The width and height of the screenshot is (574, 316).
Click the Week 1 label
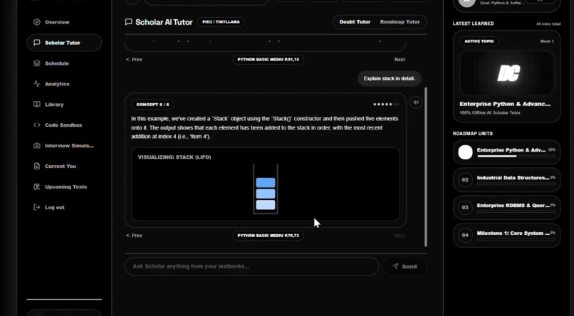pyautogui.click(x=547, y=41)
